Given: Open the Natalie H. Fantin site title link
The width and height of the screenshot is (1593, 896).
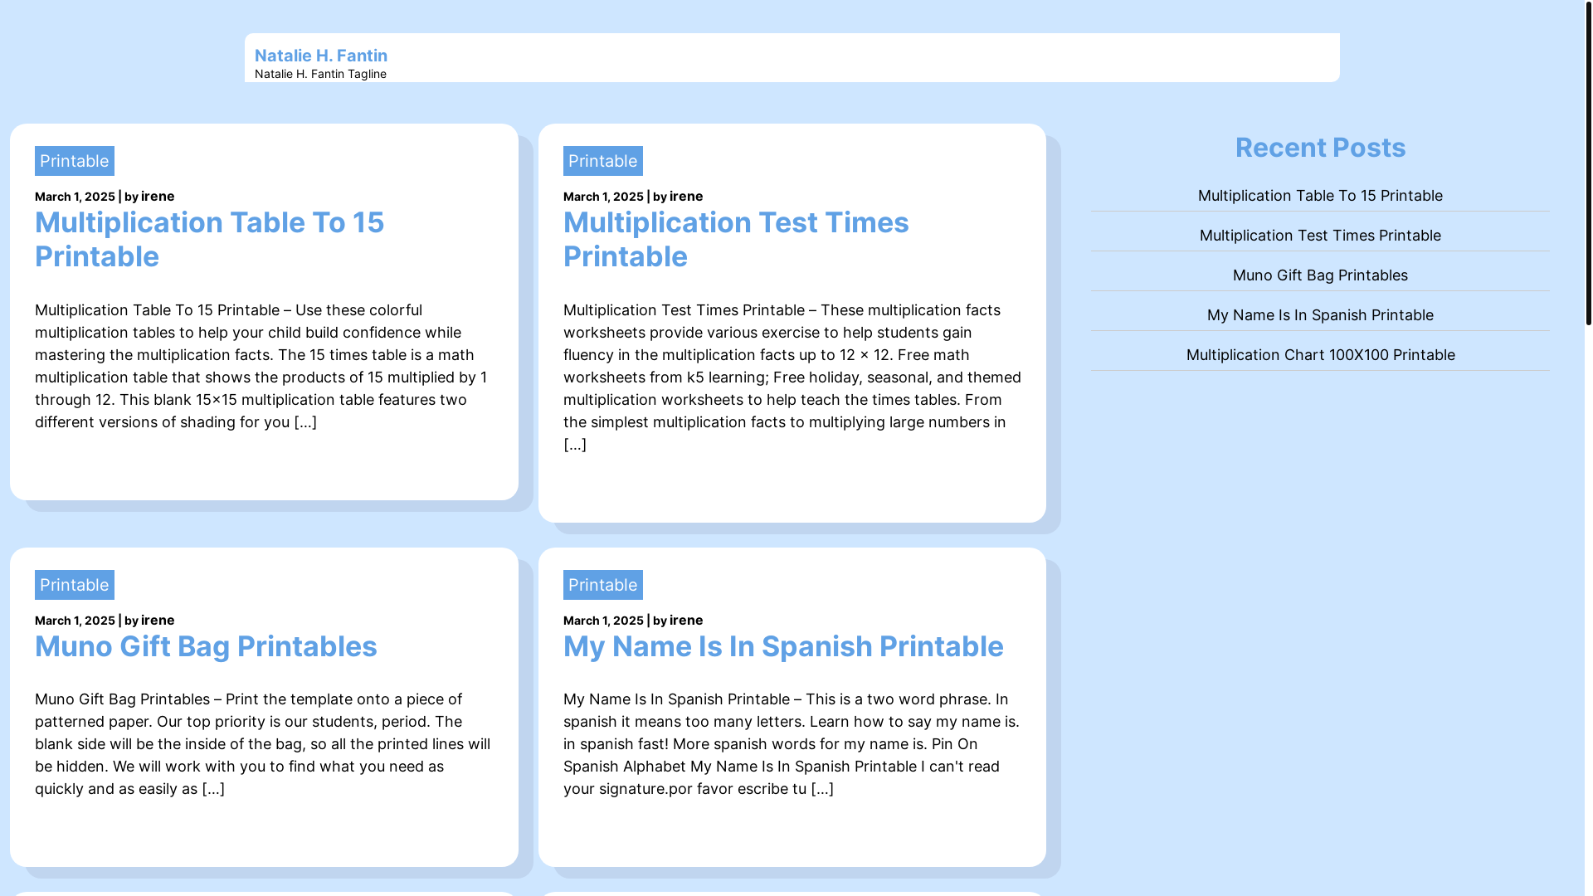Looking at the screenshot, I should coord(321,56).
